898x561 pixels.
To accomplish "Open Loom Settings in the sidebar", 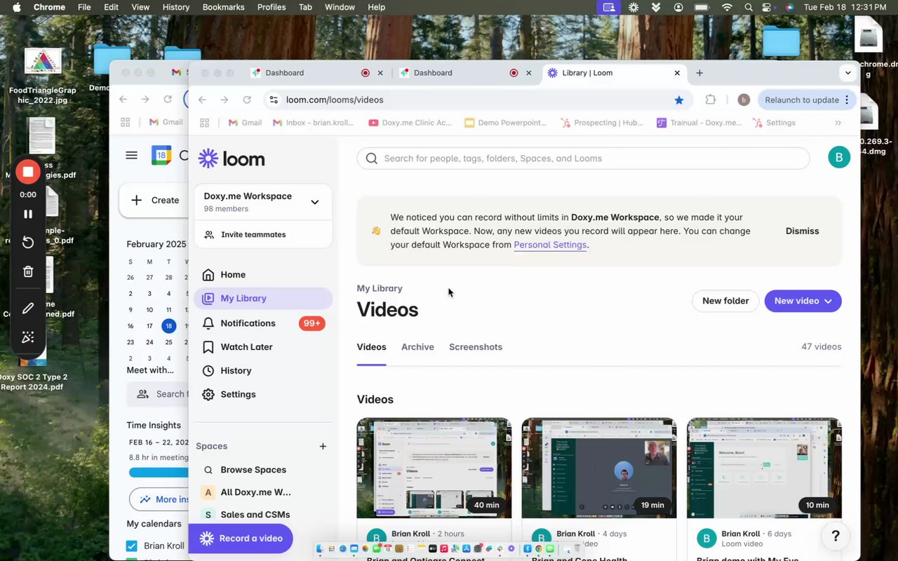I will [x=263, y=394].
